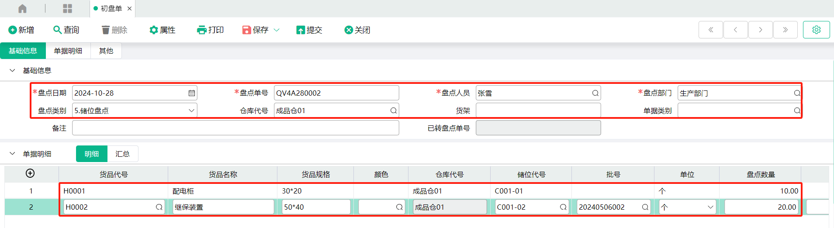Image resolution: width=834 pixels, height=228 pixels.
Task: Open the 盘点类别 dropdown
Action: [x=191, y=111]
